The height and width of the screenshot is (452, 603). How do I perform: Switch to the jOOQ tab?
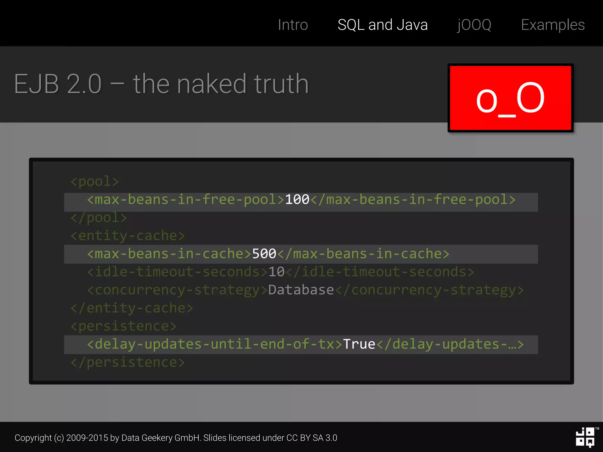coord(474,25)
